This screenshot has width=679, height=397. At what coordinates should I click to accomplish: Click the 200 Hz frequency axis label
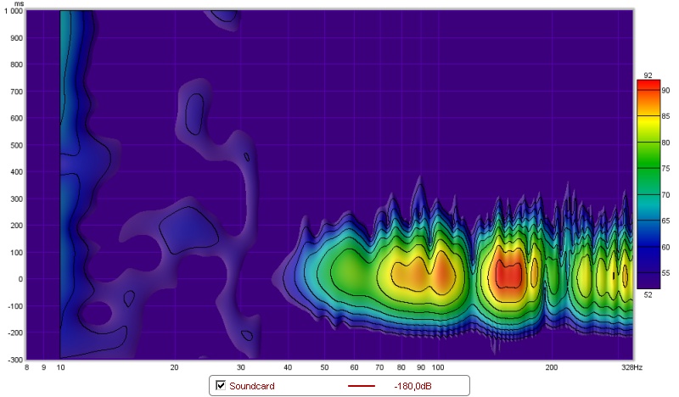tap(552, 367)
